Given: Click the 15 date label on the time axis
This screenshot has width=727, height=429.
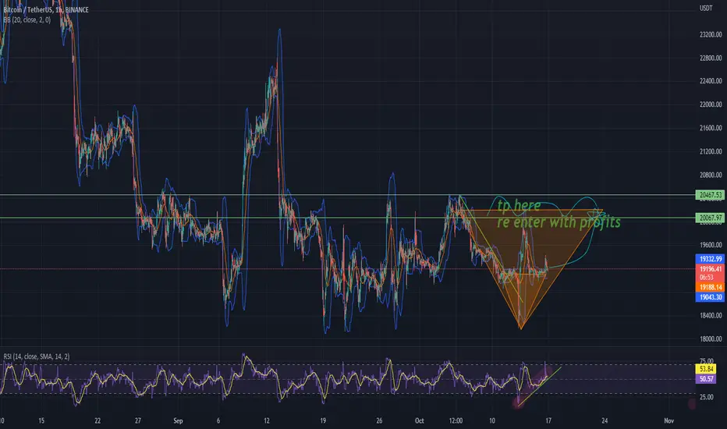Looking at the screenshot, I should 41,420.
